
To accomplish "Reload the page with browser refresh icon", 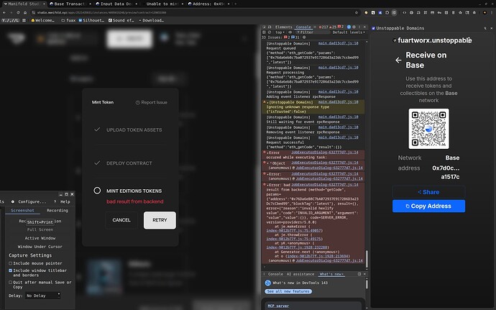I will [18, 13].
